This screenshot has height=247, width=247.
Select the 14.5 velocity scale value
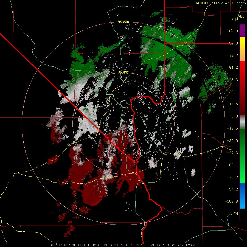point(234,104)
